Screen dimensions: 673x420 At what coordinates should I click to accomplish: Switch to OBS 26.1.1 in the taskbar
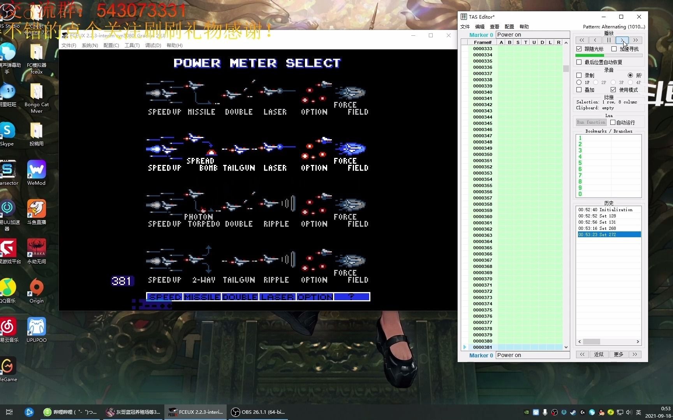pyautogui.click(x=257, y=412)
